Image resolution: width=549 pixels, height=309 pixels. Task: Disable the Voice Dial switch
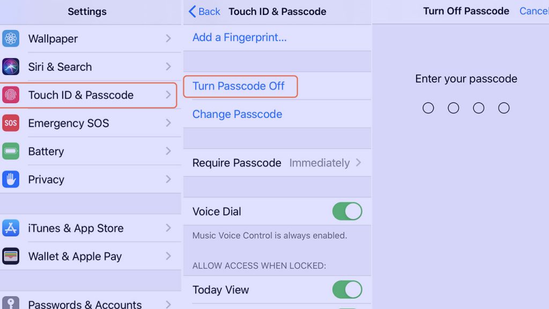[x=347, y=211]
